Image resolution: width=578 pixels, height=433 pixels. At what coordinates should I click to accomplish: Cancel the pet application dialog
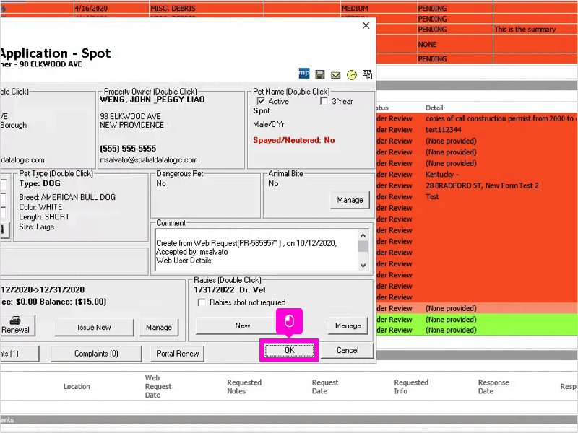(x=348, y=350)
